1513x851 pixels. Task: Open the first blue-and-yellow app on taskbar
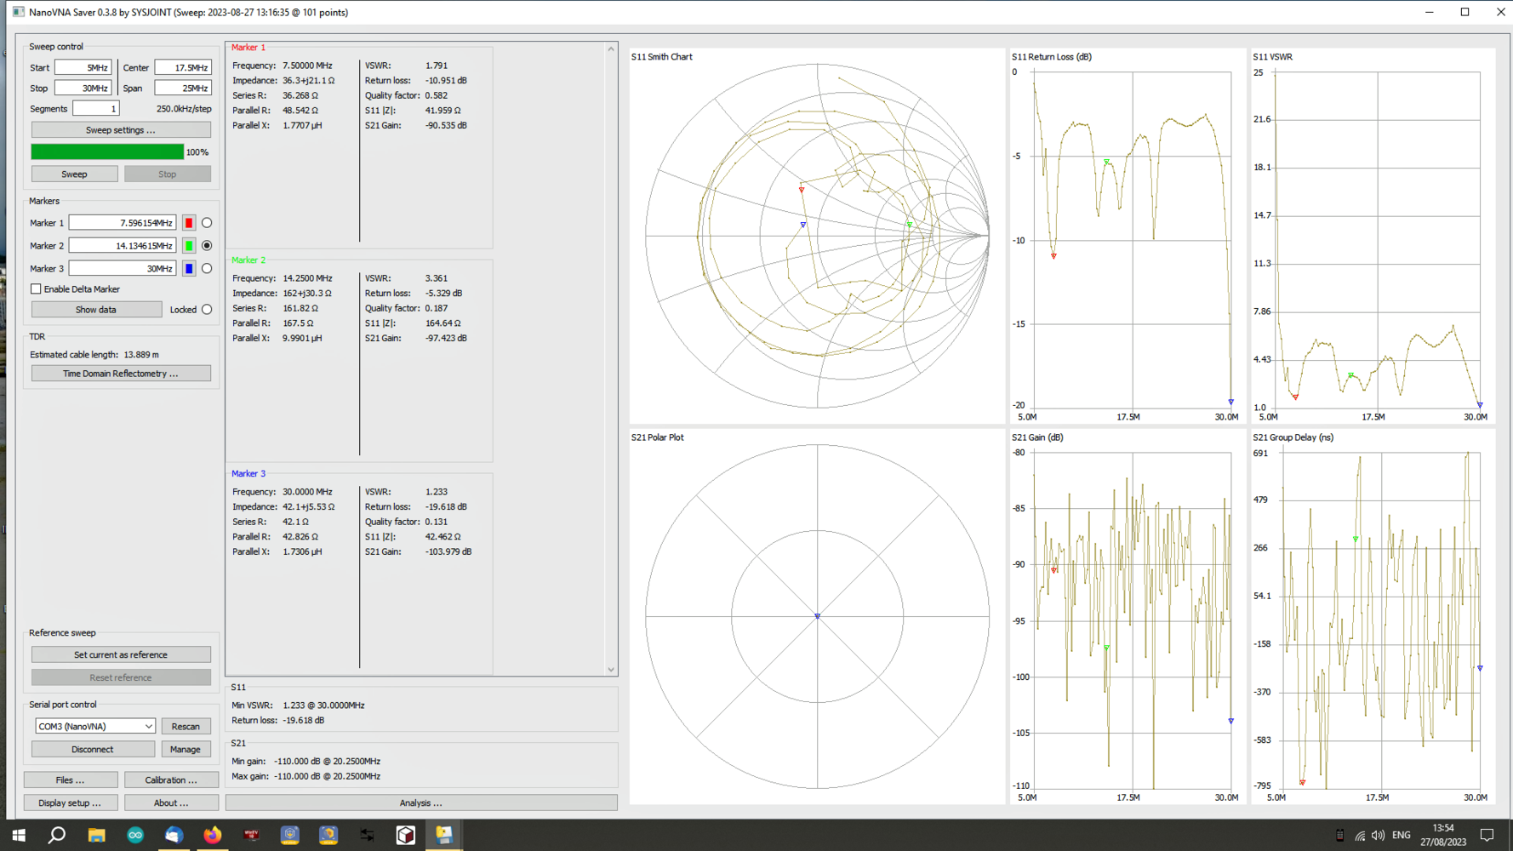click(x=290, y=835)
